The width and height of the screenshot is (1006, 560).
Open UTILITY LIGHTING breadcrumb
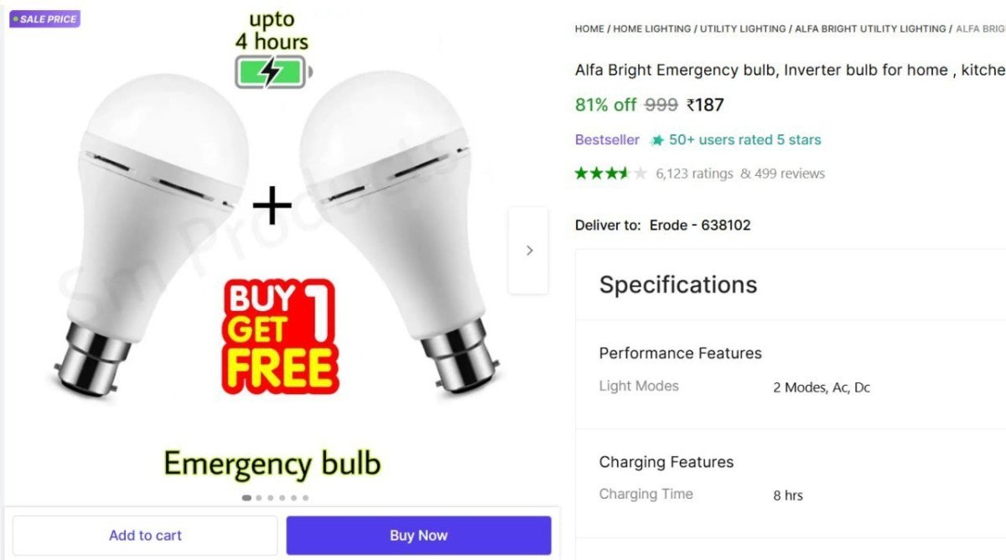pyautogui.click(x=743, y=29)
